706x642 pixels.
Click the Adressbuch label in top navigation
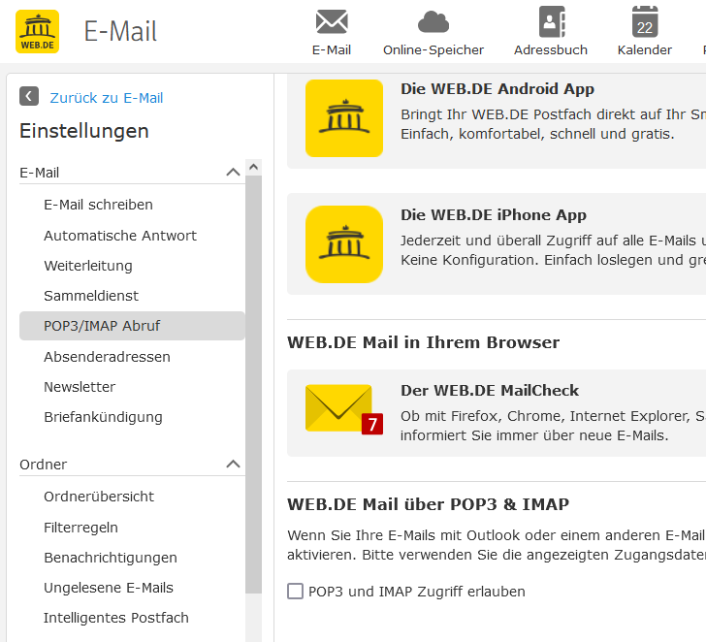click(x=551, y=50)
